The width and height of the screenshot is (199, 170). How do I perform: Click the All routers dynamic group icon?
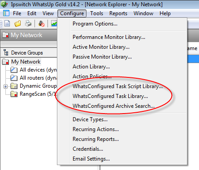[x=14, y=78]
